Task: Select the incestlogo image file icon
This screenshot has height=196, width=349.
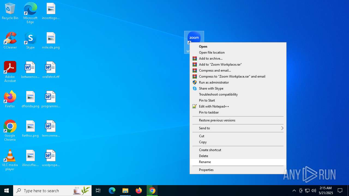Action: click(51, 11)
